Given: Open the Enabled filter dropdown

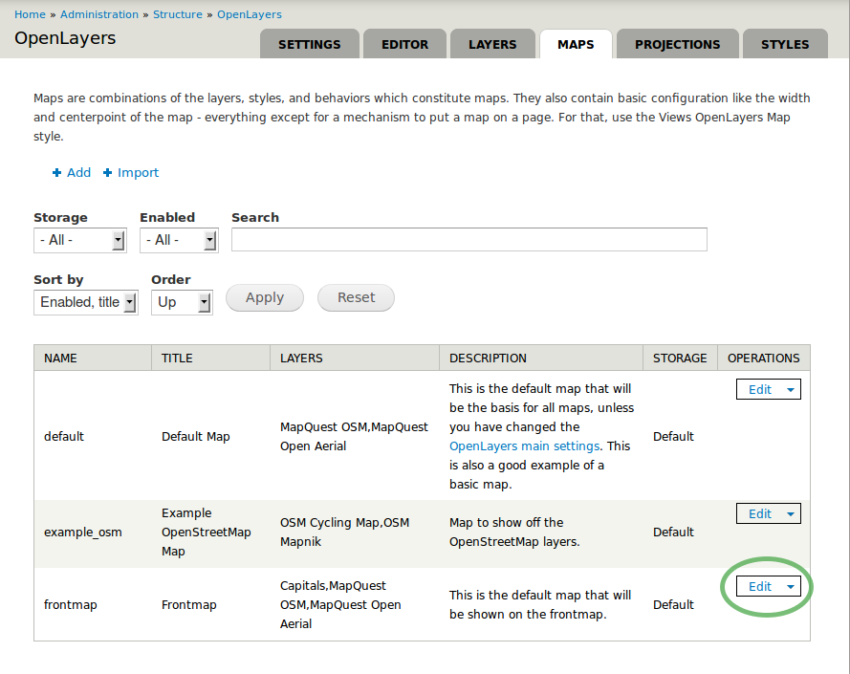Looking at the screenshot, I should [x=179, y=240].
